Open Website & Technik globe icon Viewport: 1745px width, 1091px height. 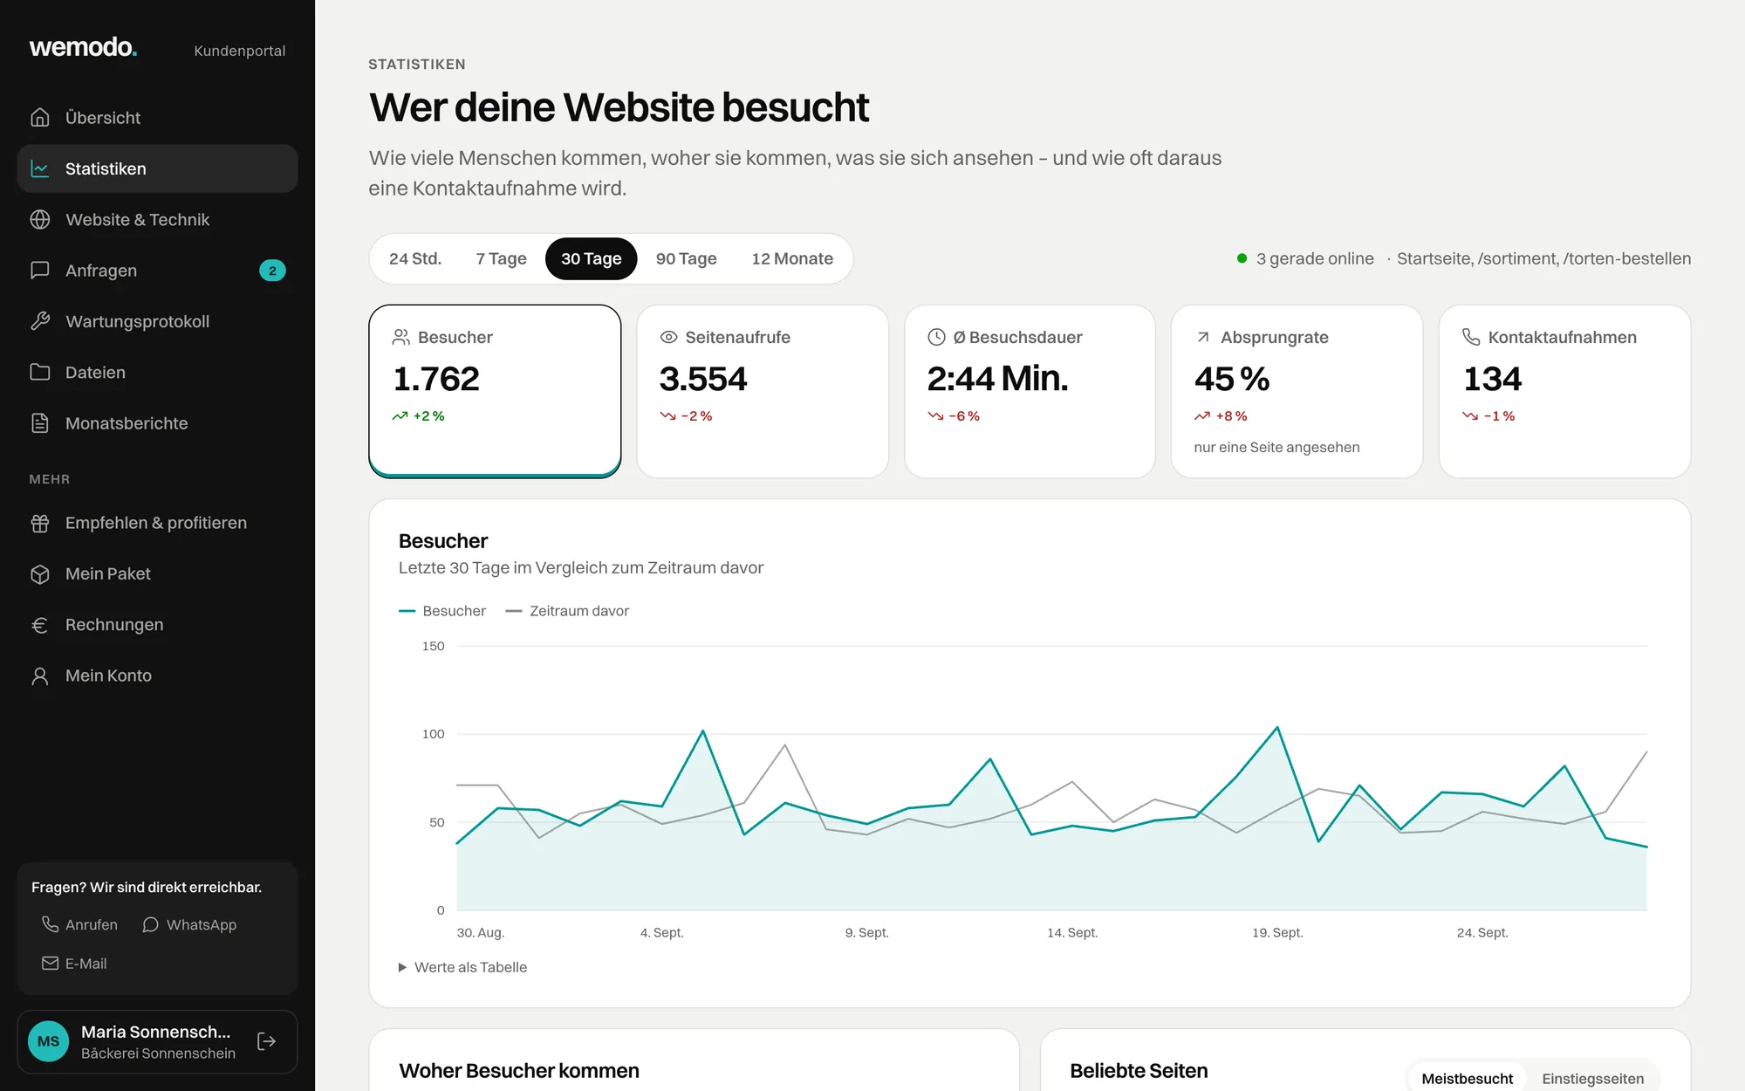[40, 219]
